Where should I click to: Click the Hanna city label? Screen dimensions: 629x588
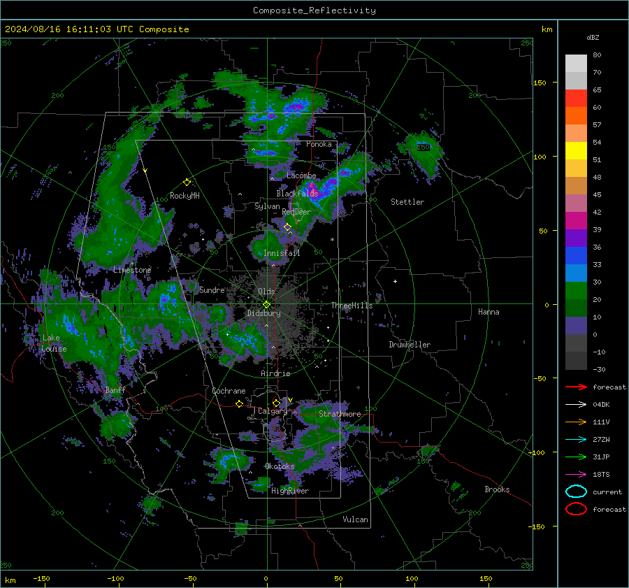tap(489, 312)
